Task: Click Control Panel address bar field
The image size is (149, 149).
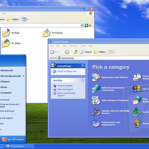Action: (x=103, y=58)
